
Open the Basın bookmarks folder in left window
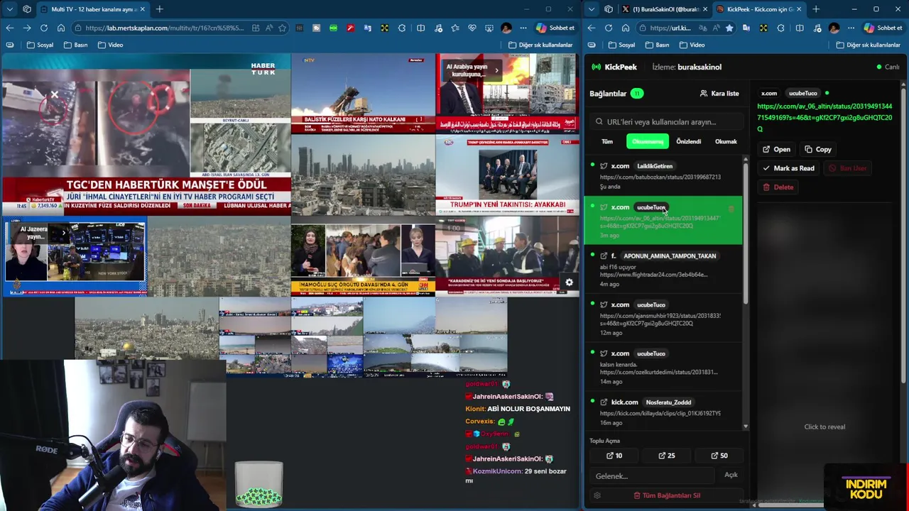[76, 45]
